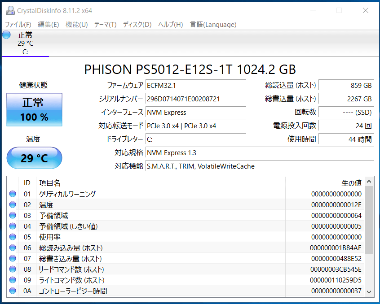Click the 対応機能 field S.M.A.R.T., TRIM
380x304 pixels.
click(260, 166)
